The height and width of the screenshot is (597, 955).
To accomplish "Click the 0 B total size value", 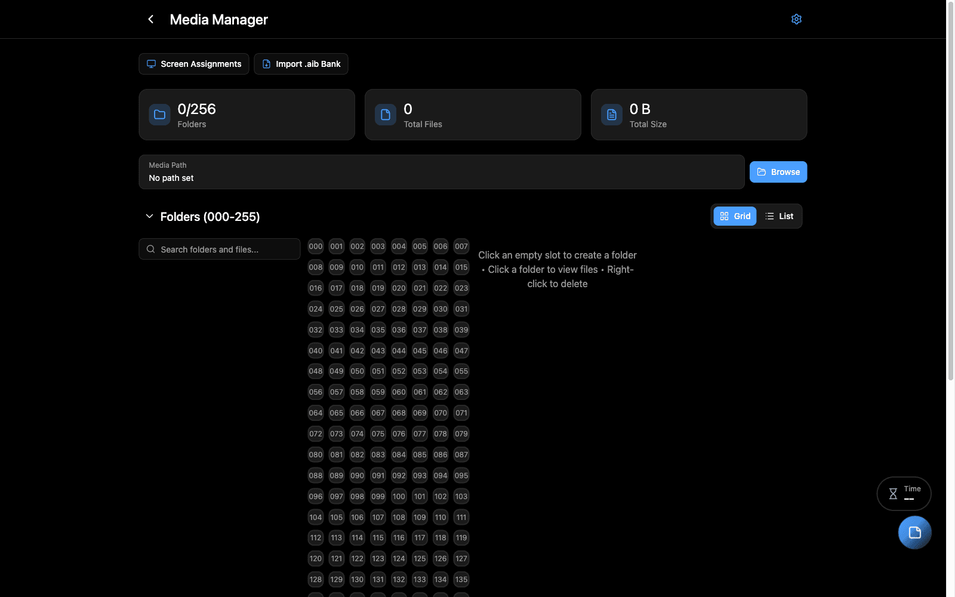I will (x=640, y=109).
